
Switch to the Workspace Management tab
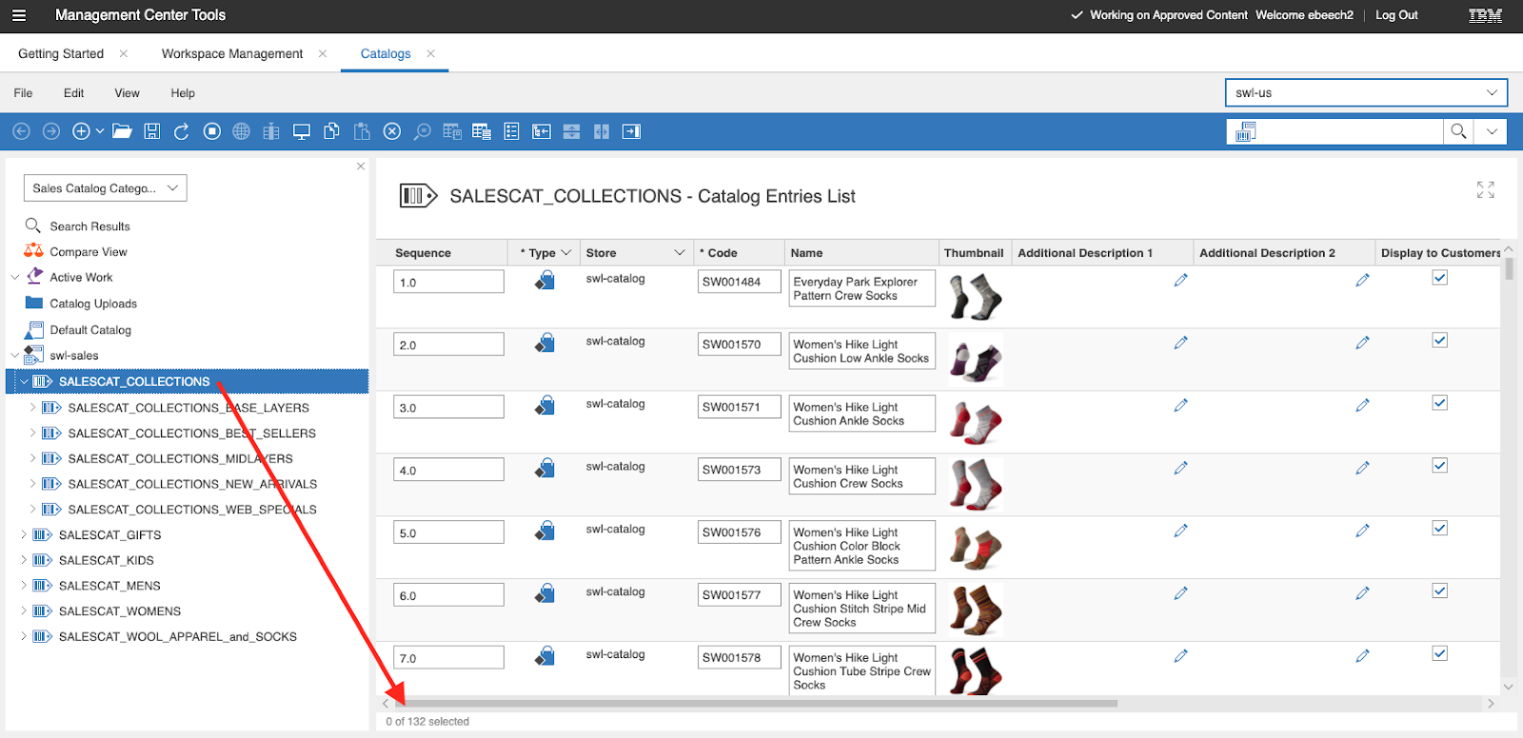point(232,53)
